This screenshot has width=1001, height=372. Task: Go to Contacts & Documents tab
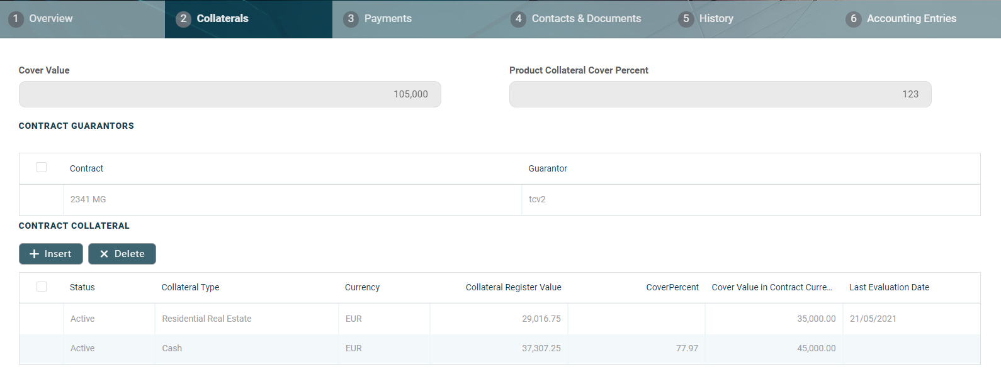point(585,19)
